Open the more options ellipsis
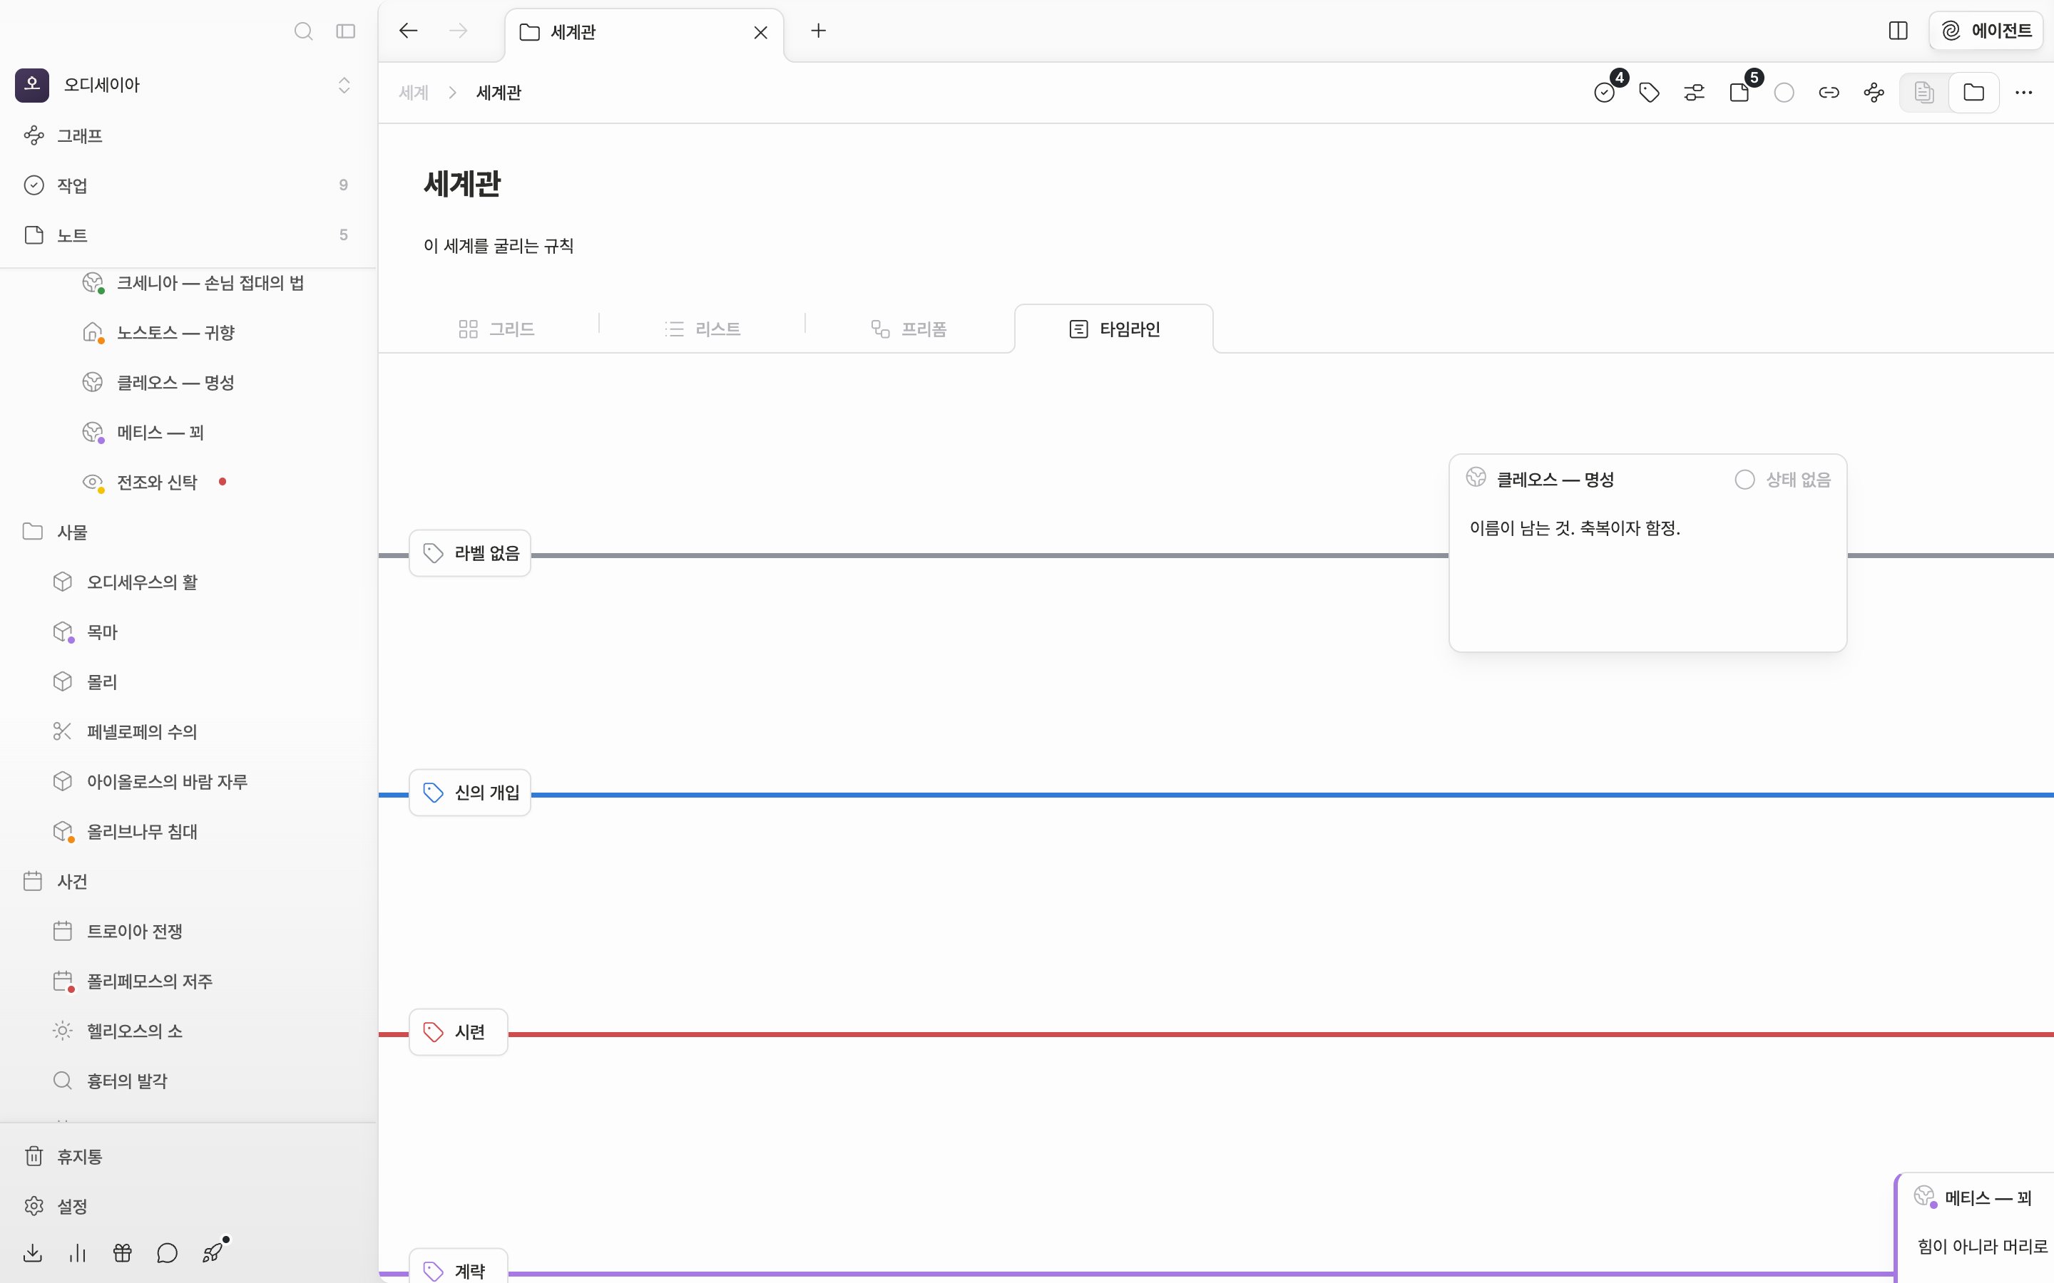2054x1283 pixels. 2023,93
